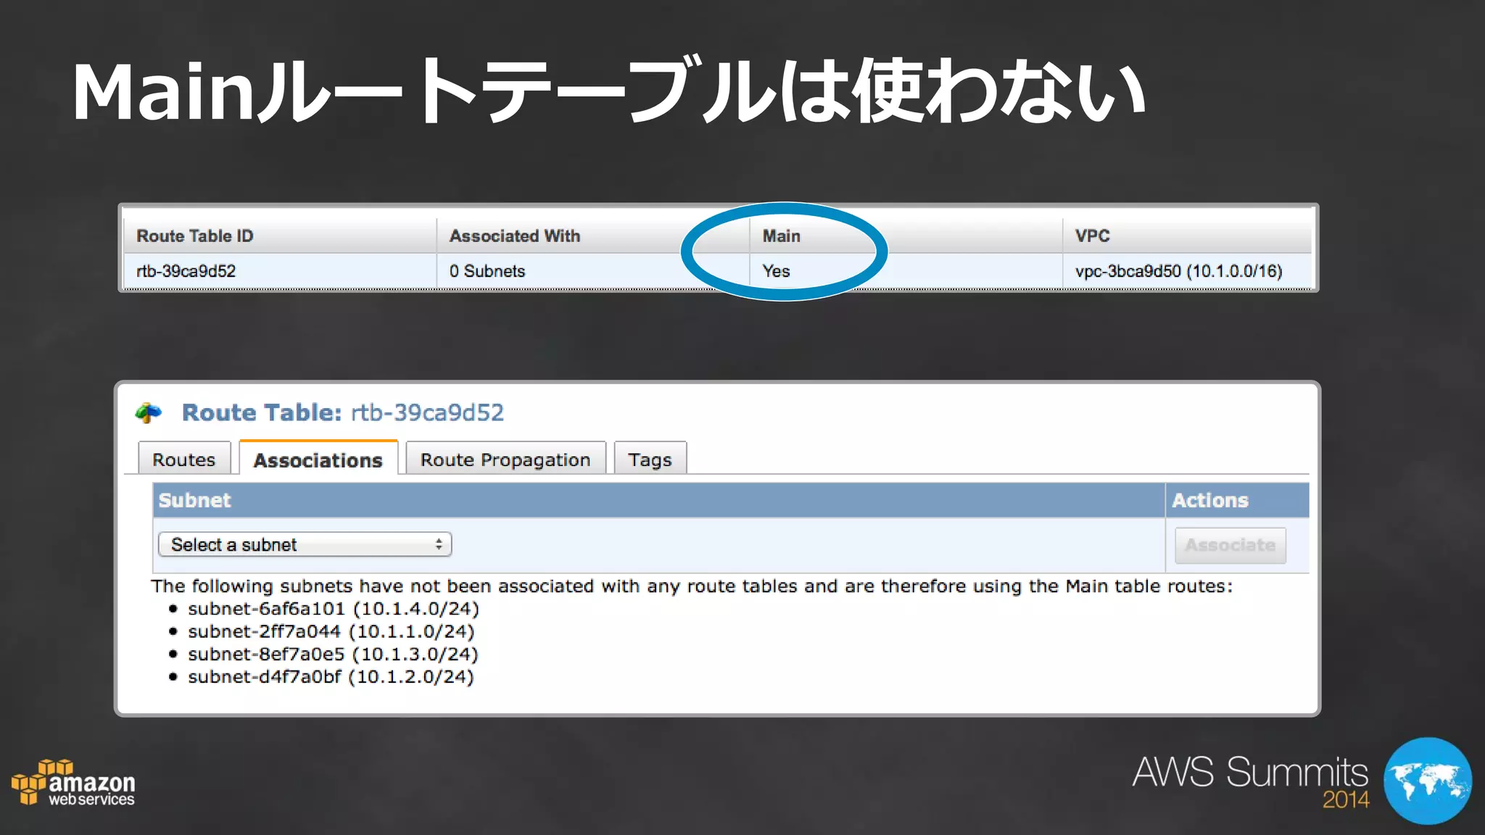Screen dimensions: 1485x835
Task: Click the Main column header
Action: tap(781, 236)
